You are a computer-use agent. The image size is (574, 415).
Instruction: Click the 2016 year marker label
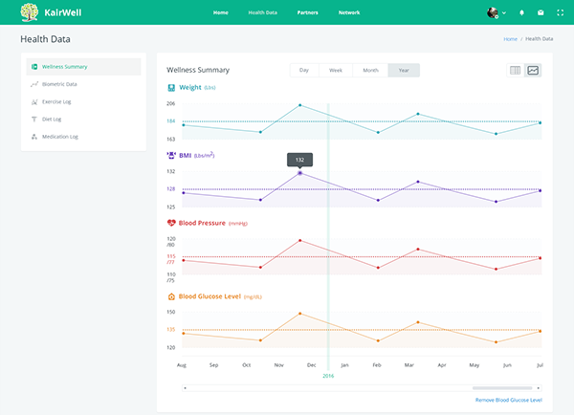point(328,376)
